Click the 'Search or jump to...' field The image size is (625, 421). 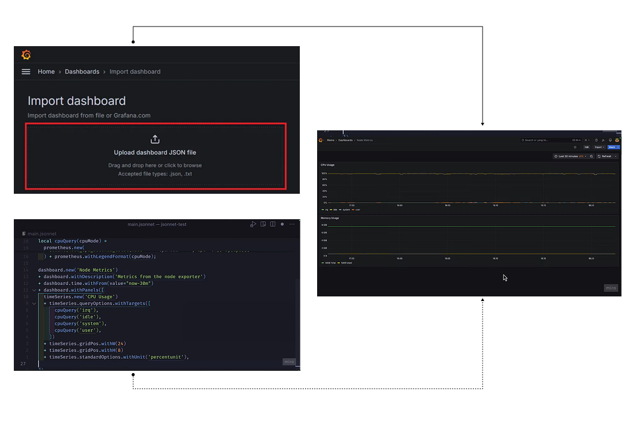[551, 140]
